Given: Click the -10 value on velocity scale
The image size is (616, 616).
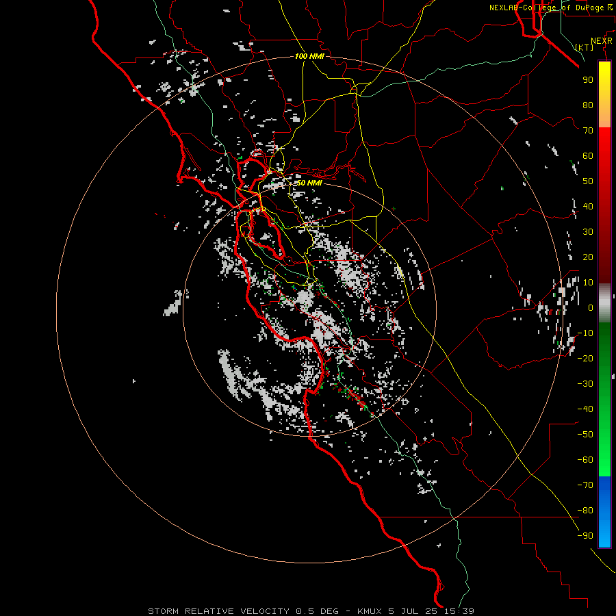Looking at the screenshot, I should [x=585, y=333].
